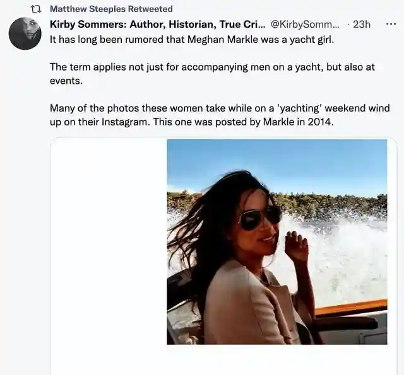Screen dimensions: 404x375
Task: Open Matthew Steeples' profile from the Retweeted label
Action: coord(110,9)
